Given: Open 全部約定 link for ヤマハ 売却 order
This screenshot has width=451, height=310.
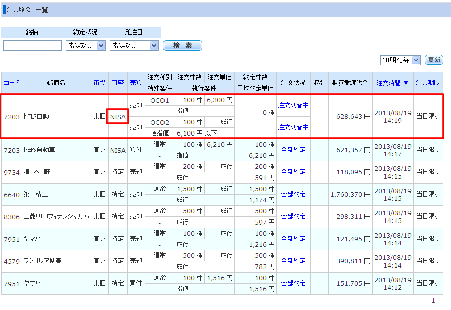Looking at the screenshot, I should 294,239.
